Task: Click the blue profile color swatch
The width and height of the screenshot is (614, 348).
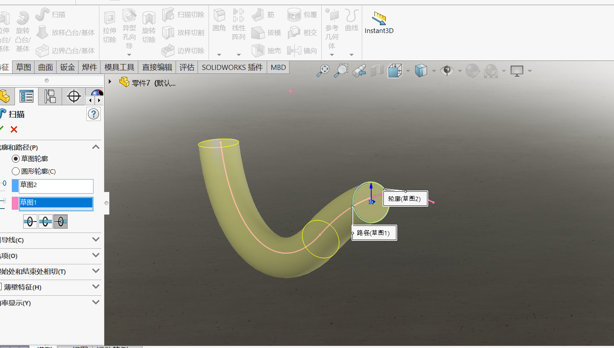Action: click(15, 186)
